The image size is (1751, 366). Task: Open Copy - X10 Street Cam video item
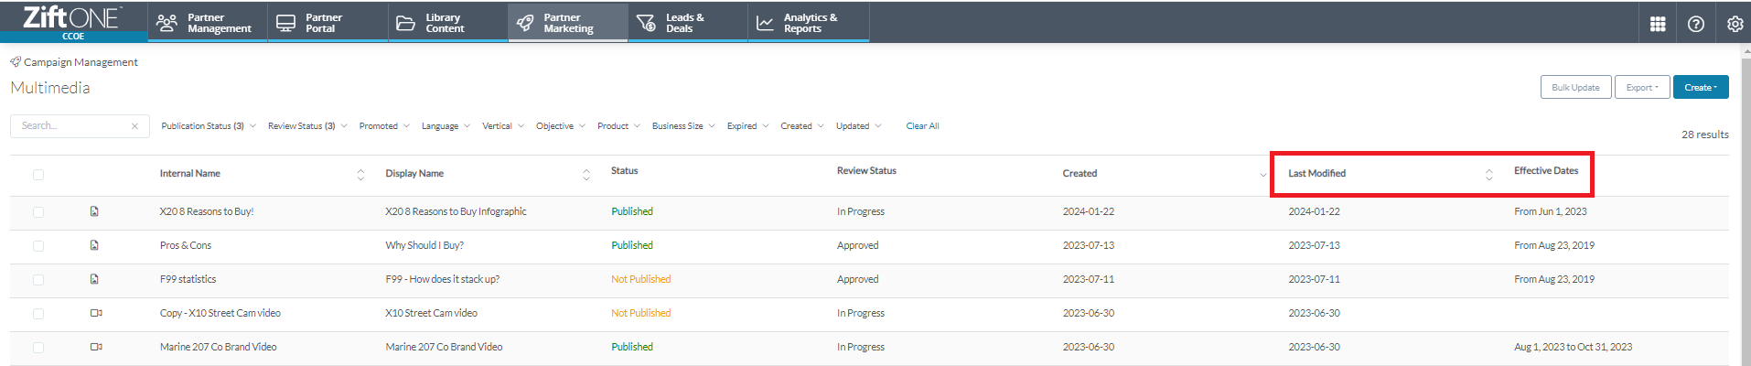[220, 313]
